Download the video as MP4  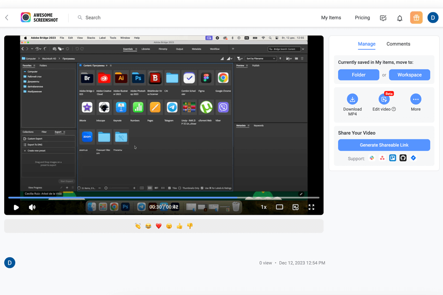tap(352, 105)
